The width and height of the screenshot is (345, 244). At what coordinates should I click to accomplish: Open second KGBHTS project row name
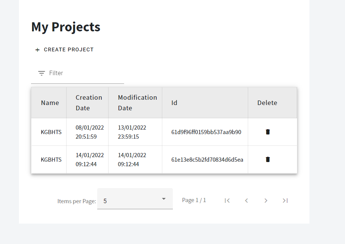click(51, 160)
